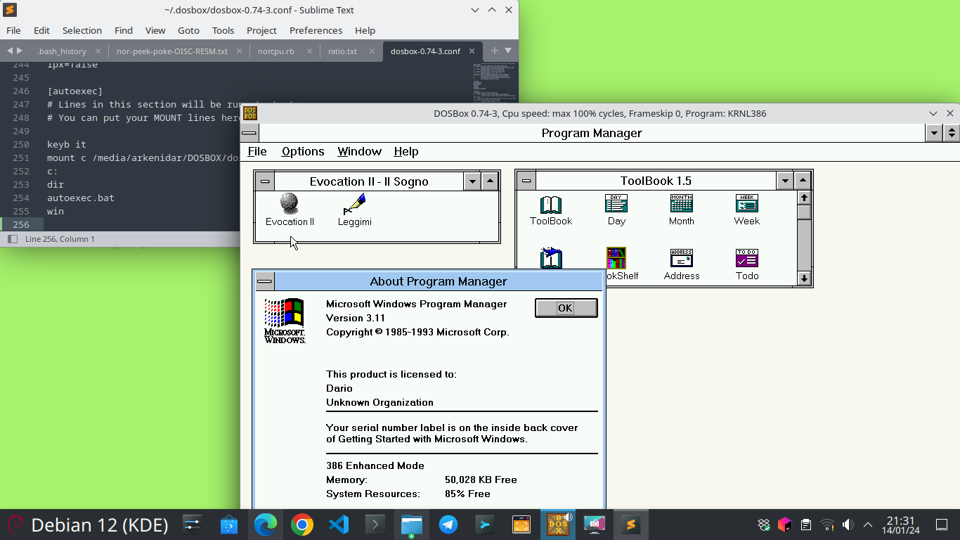Maximize the Evocation II group window

(x=491, y=181)
